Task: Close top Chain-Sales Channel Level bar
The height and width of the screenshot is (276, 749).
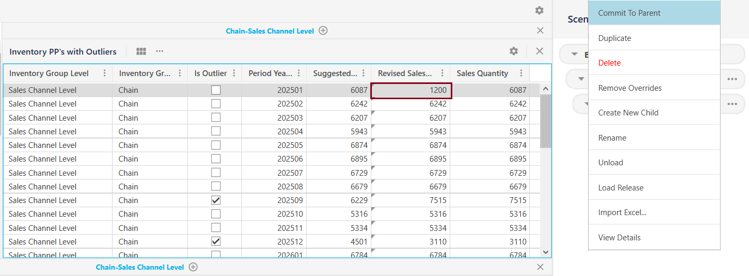Action: tap(540, 30)
